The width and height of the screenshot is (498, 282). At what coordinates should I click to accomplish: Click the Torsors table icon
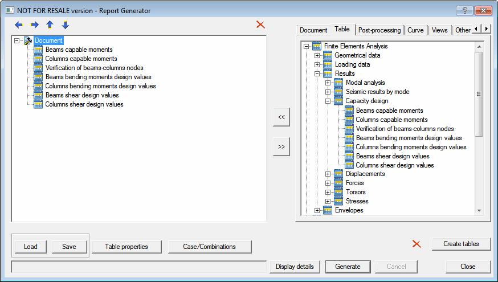[x=338, y=192]
